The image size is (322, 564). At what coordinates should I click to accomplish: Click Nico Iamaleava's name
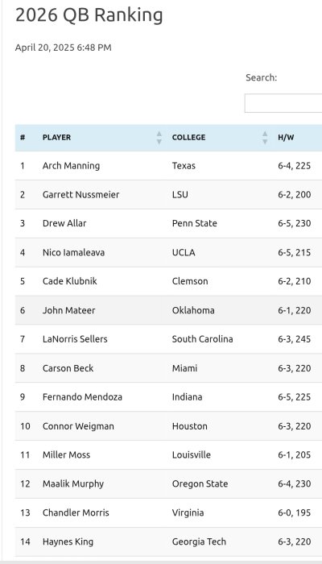[74, 252]
